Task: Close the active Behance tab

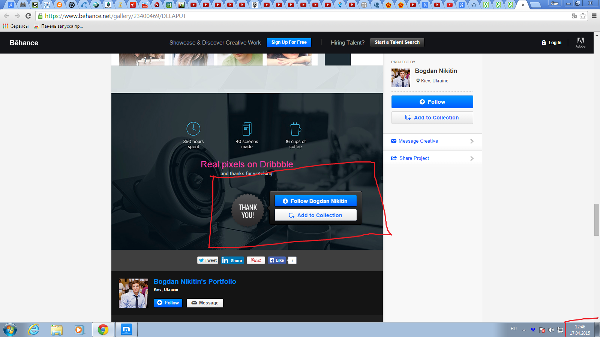Action: pyautogui.click(x=523, y=5)
